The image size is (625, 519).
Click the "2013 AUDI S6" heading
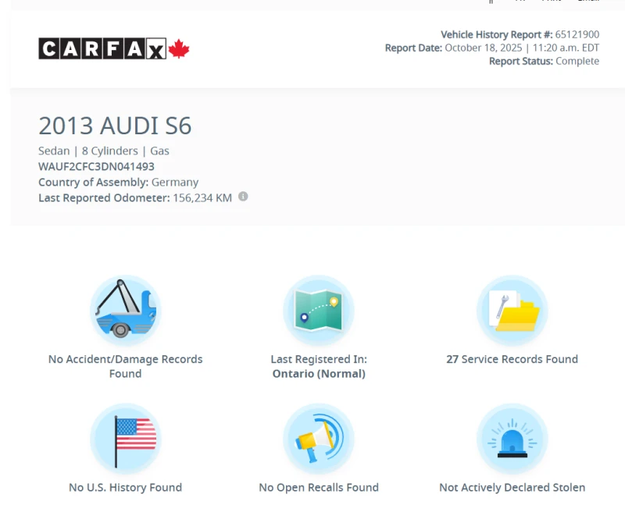115,126
